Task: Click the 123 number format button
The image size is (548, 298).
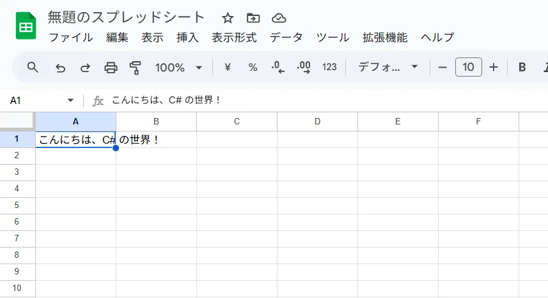Action: [x=329, y=67]
